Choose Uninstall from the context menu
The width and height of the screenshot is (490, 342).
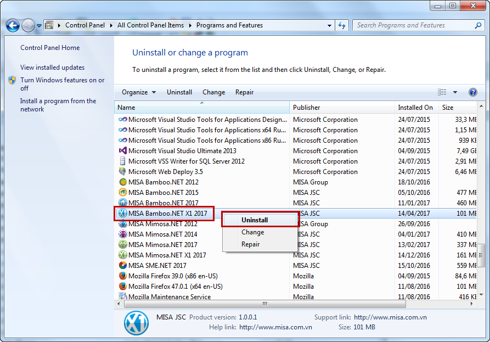tap(260, 220)
